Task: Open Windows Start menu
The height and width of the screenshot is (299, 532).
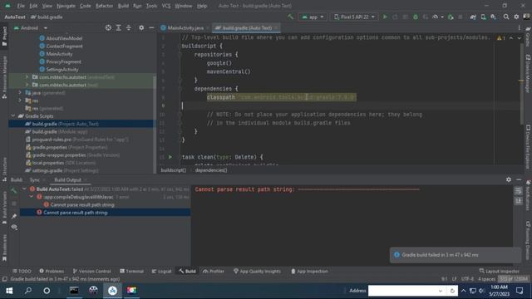Action: pos(9,291)
